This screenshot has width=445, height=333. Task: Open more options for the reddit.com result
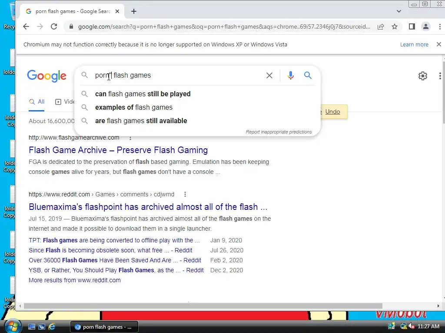pos(185,194)
